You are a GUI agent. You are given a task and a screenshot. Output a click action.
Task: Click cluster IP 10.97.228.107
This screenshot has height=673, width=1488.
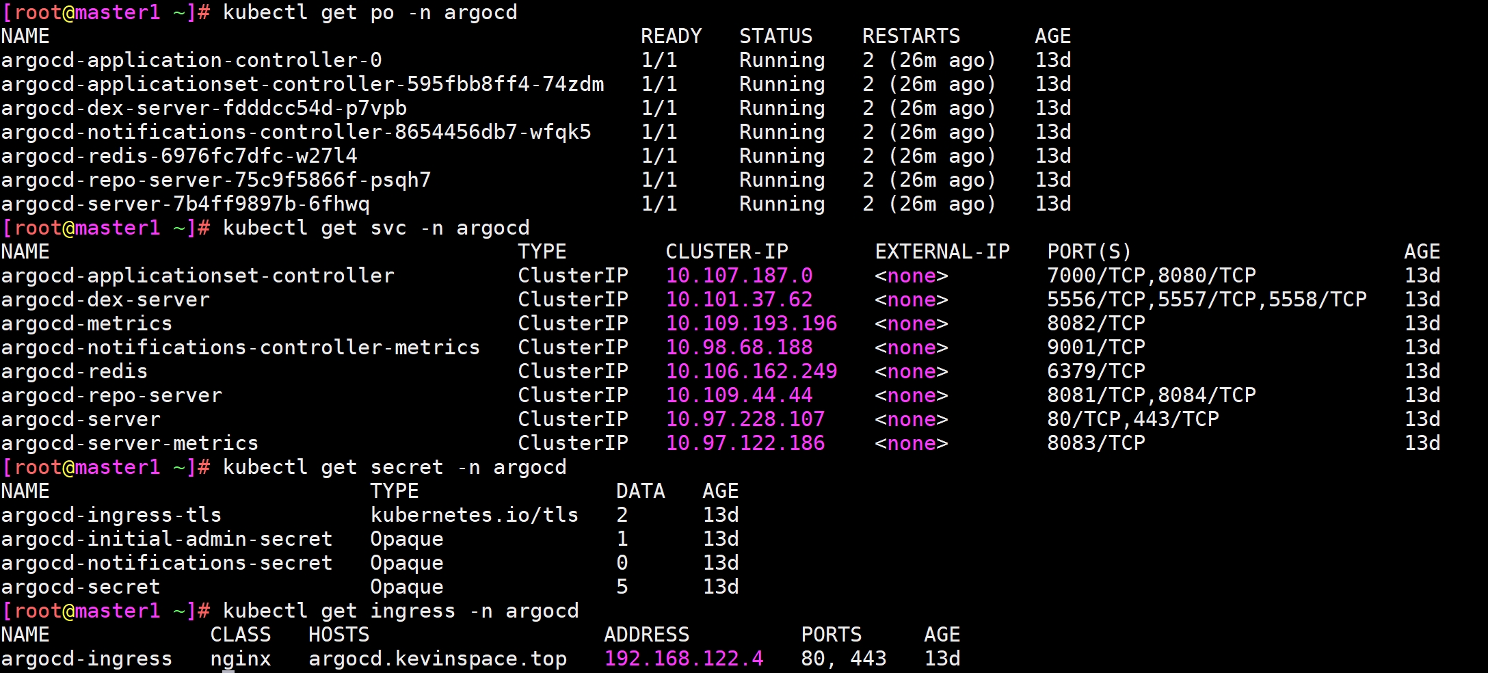[745, 420]
